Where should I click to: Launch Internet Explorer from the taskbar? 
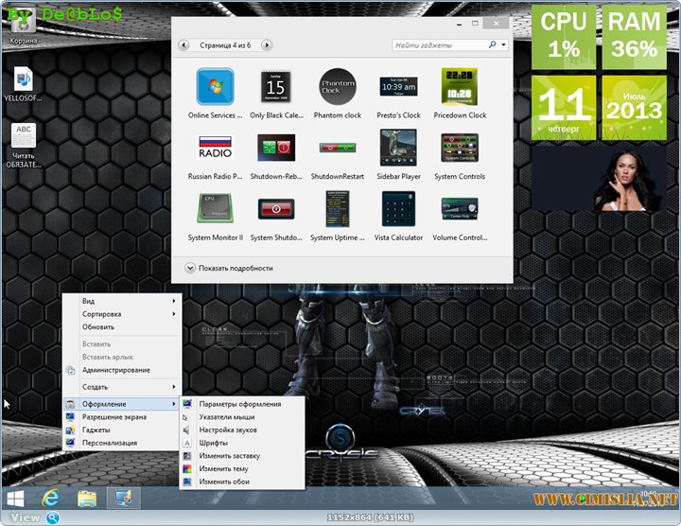coord(50,498)
